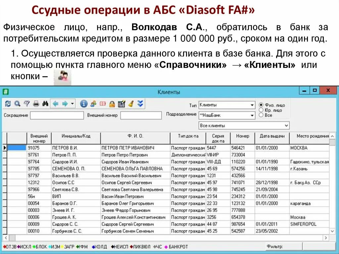339x254 pixels.
Task: Click the vertical scrollbar up arrow
Action: [x=332, y=136]
